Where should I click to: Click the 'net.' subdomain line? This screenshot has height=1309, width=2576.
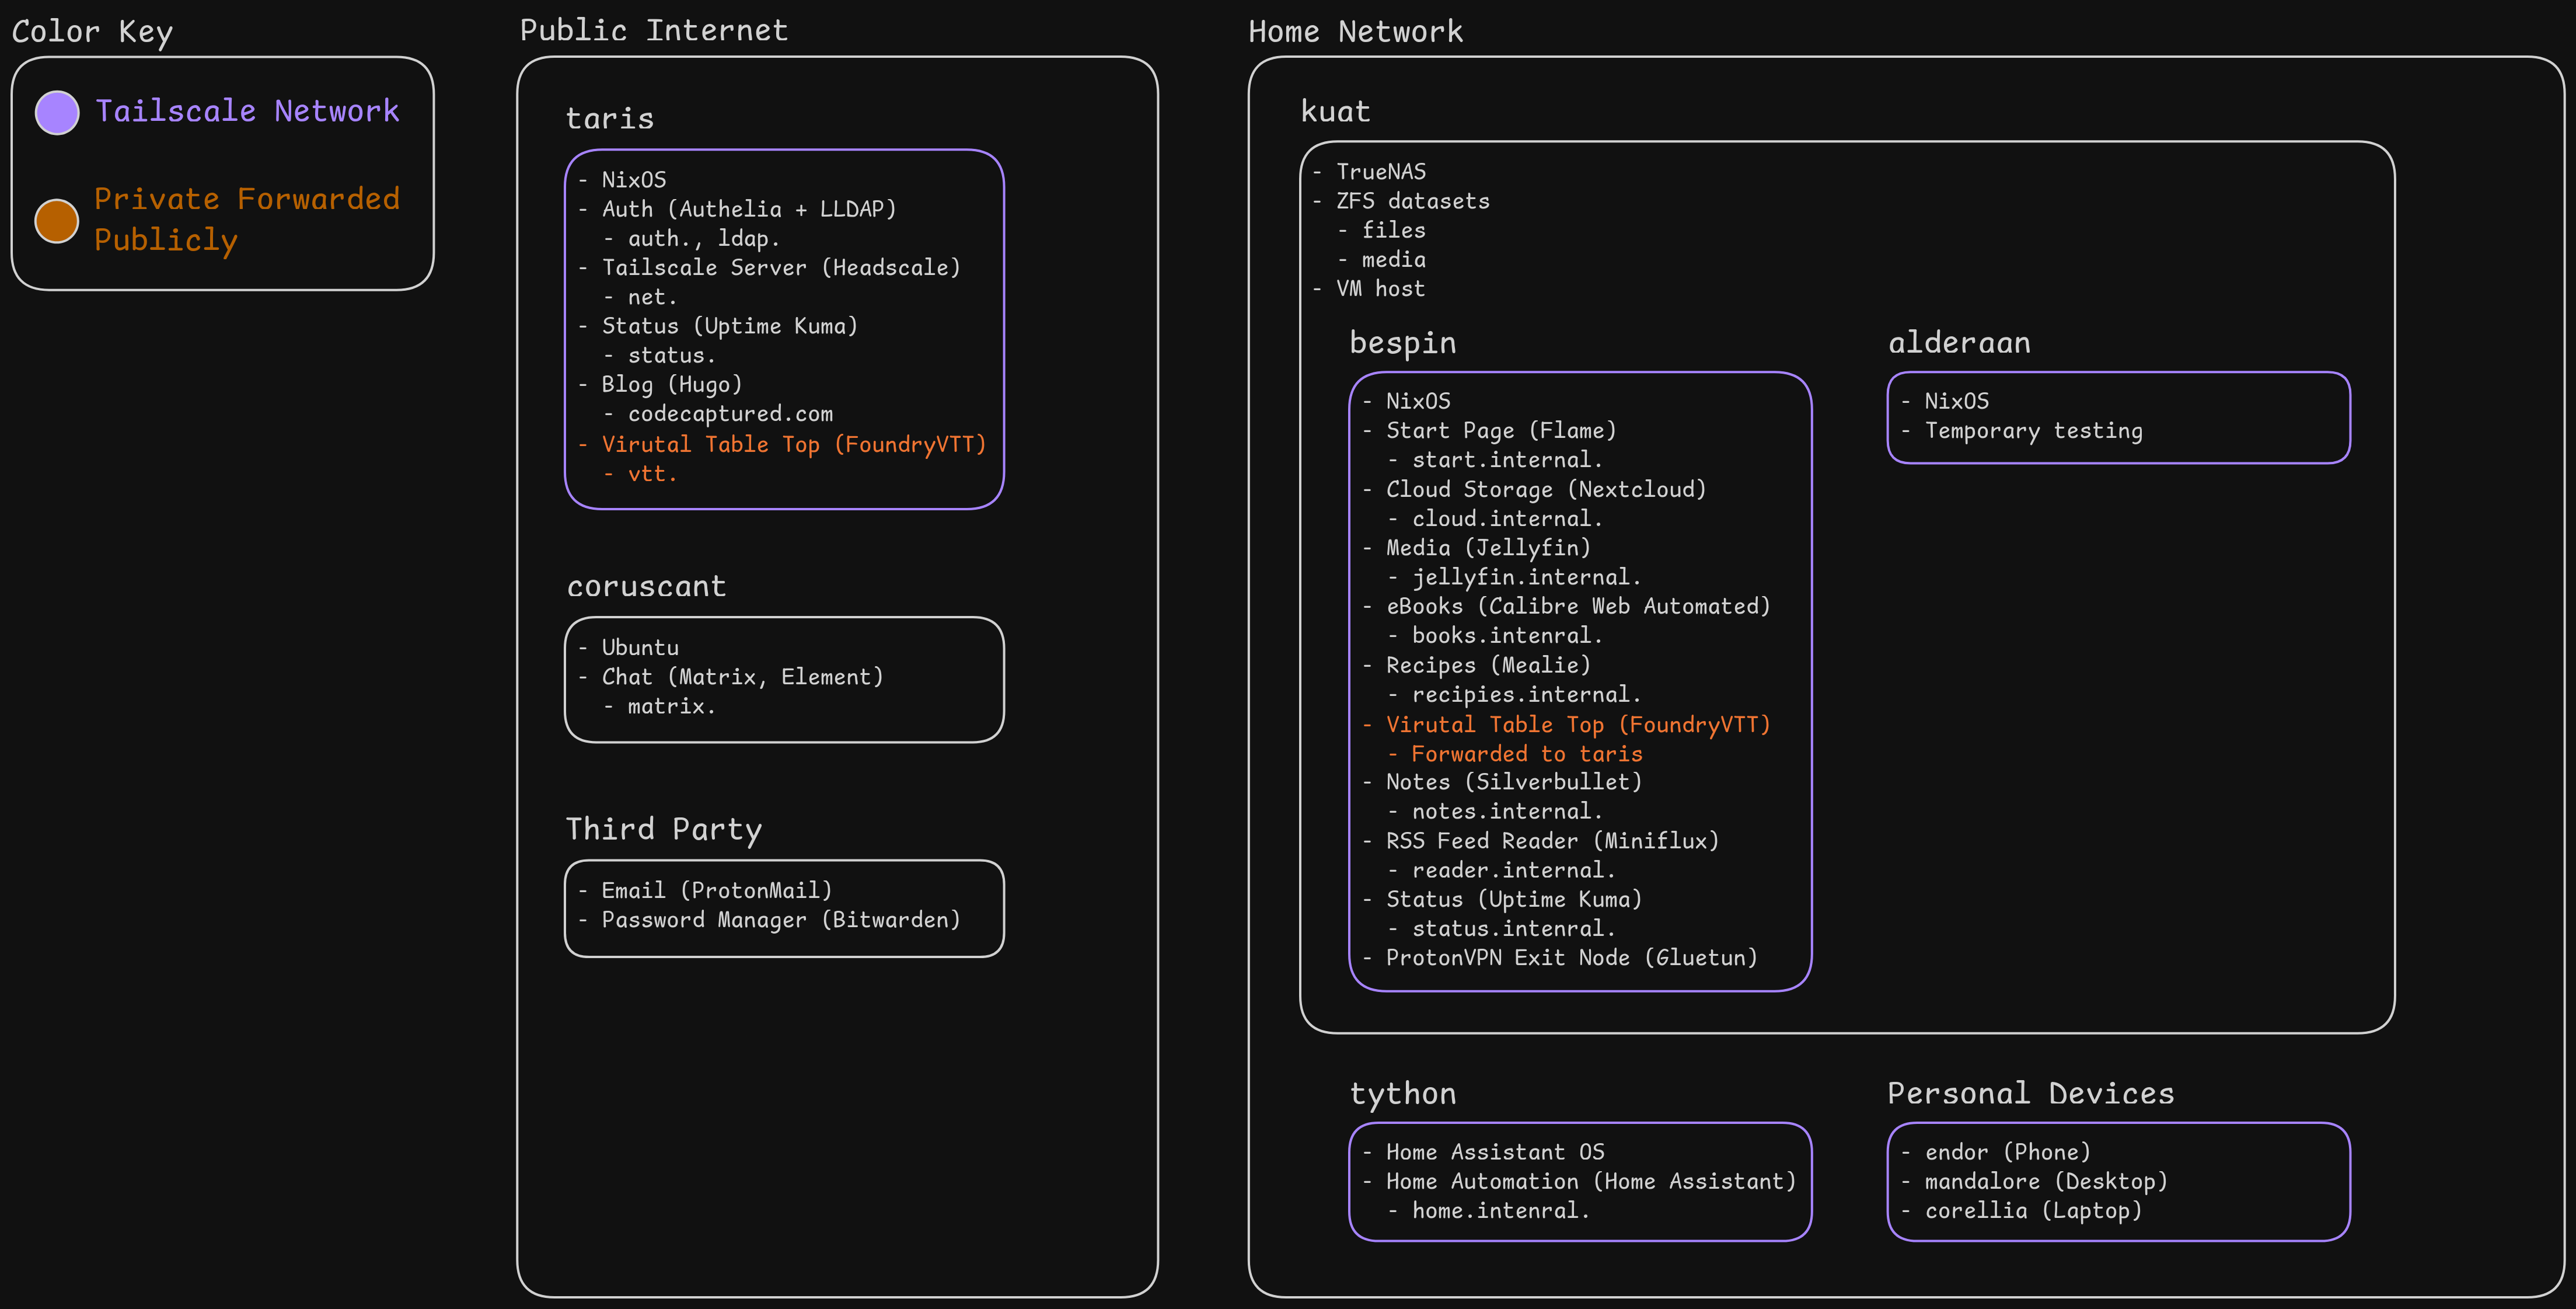pyautogui.click(x=652, y=297)
